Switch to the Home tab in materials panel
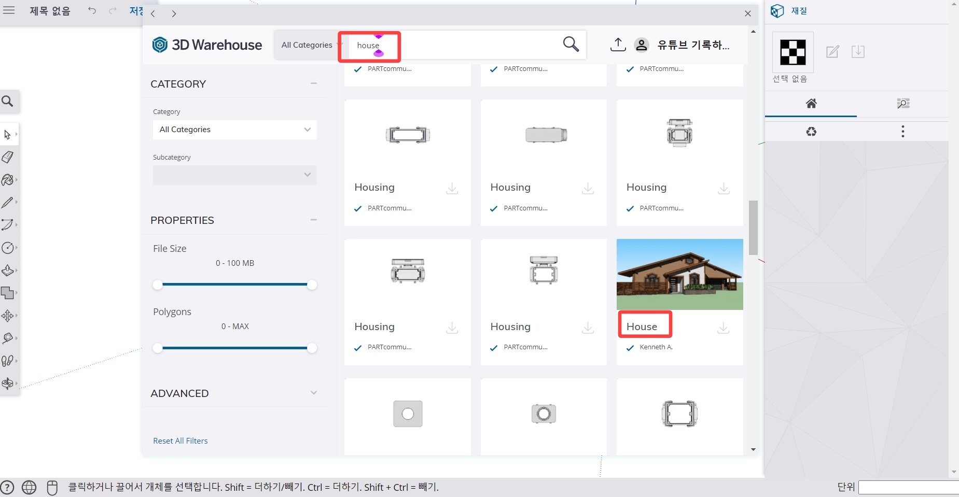 point(811,104)
